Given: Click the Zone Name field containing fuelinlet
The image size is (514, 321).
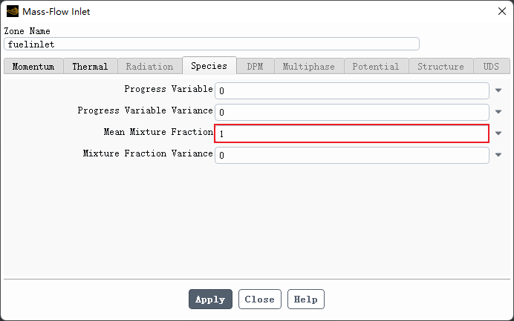Looking at the screenshot, I should (212, 44).
